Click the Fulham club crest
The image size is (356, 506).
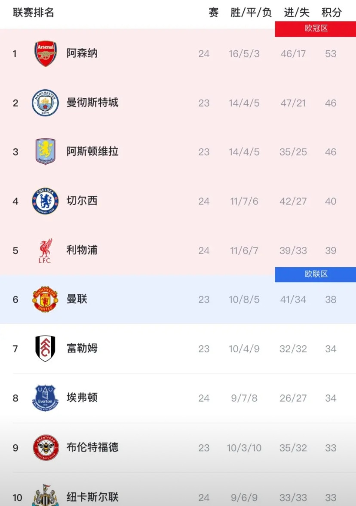45,349
